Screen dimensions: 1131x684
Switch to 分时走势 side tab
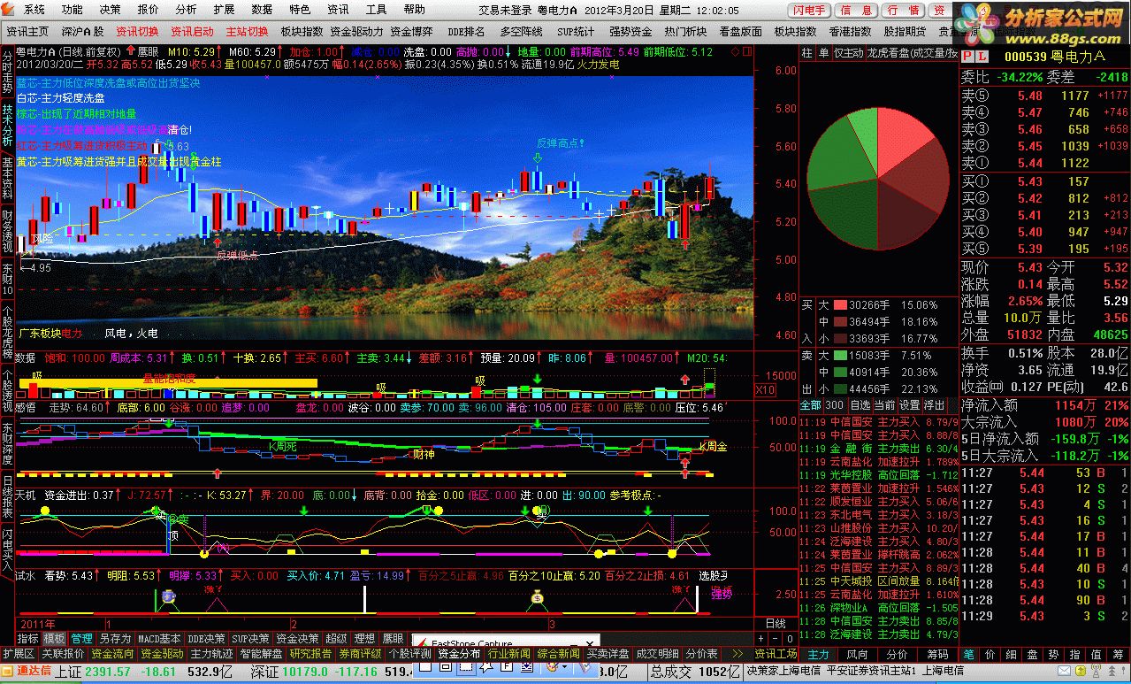(x=7, y=73)
